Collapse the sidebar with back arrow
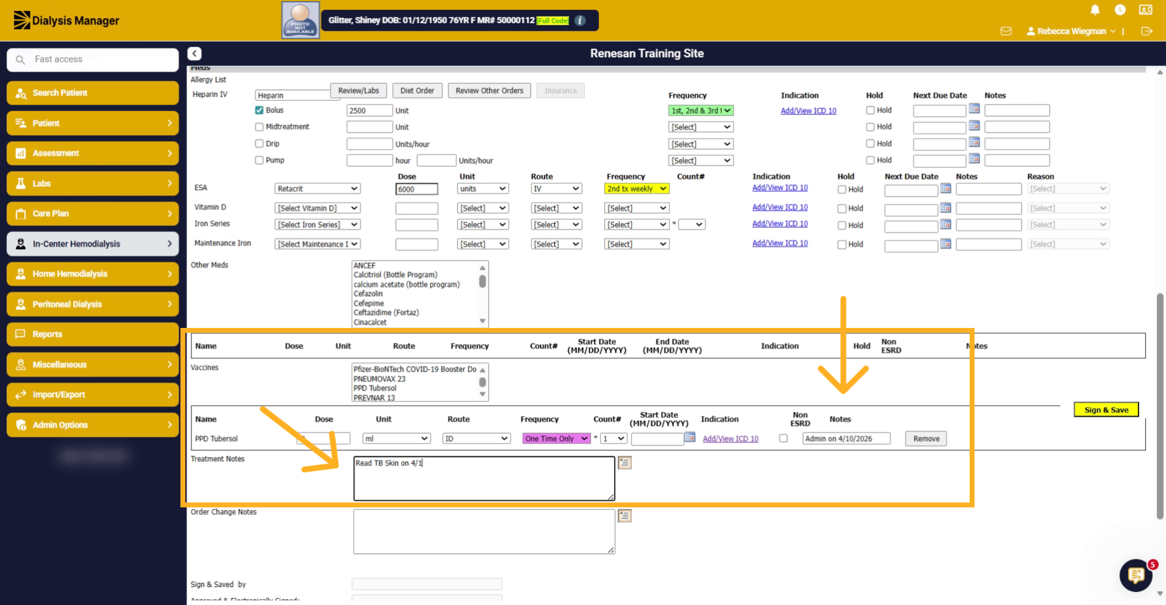1166x605 pixels. 194,53
